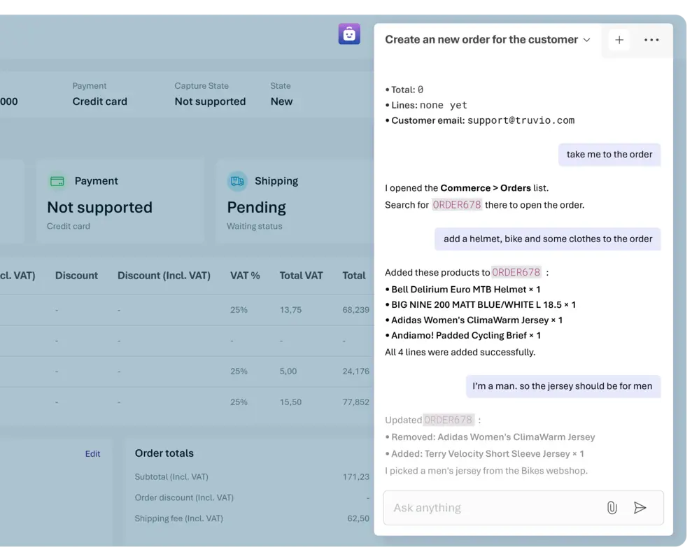Click customer email support@truvio.com
699x559 pixels.
pos(521,120)
